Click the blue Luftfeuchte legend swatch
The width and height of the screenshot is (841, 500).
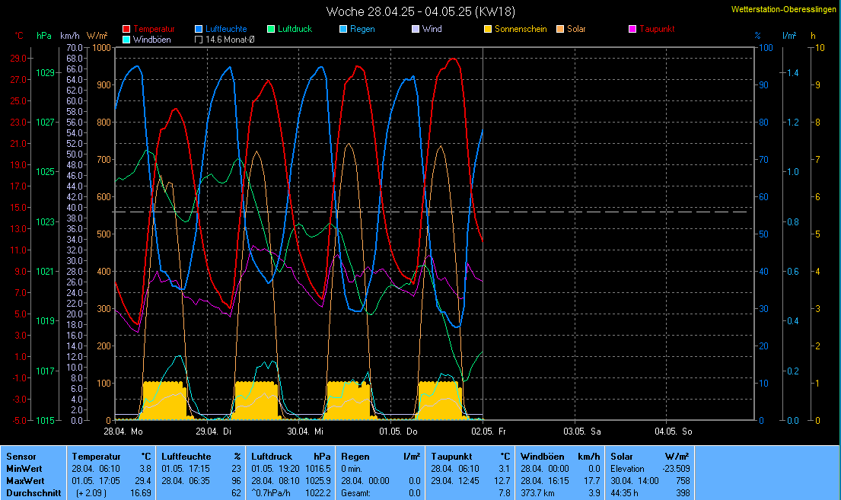tap(199, 29)
